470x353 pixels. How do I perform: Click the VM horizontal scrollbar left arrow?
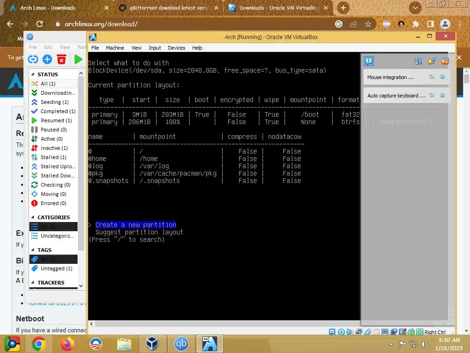coord(92,324)
